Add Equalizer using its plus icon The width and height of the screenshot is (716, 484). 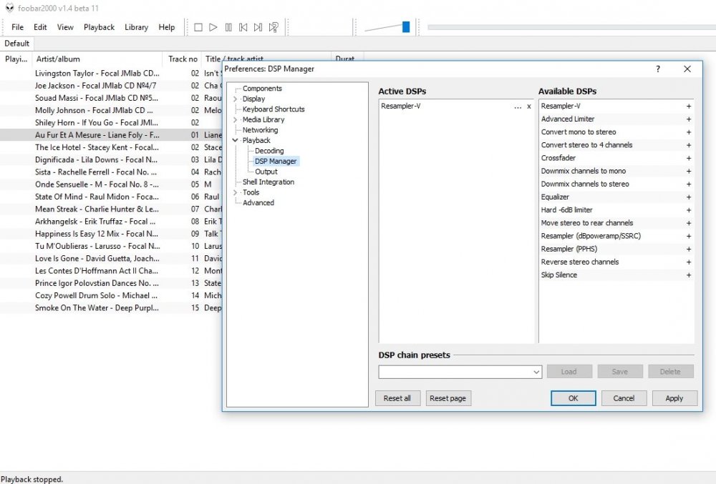pos(689,197)
